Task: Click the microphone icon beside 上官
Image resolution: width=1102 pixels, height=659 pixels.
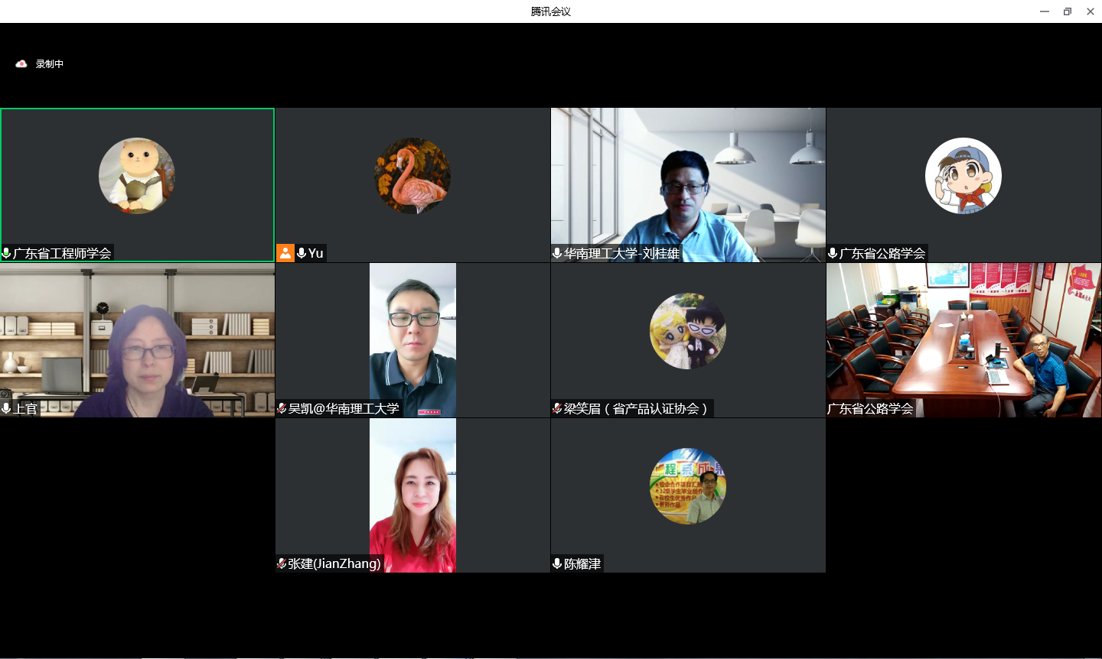Action: pyautogui.click(x=6, y=409)
